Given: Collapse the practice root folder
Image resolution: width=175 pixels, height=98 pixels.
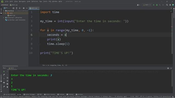Looking at the screenshot, I should click(4, 11).
